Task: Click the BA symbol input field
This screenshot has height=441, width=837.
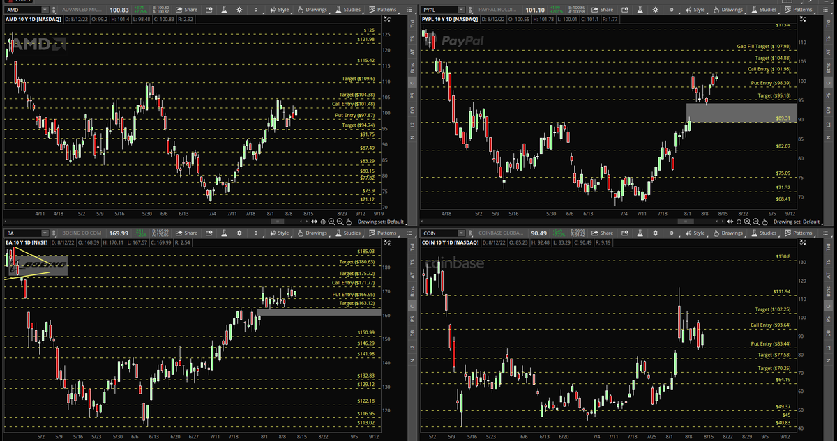Action: tap(22, 233)
